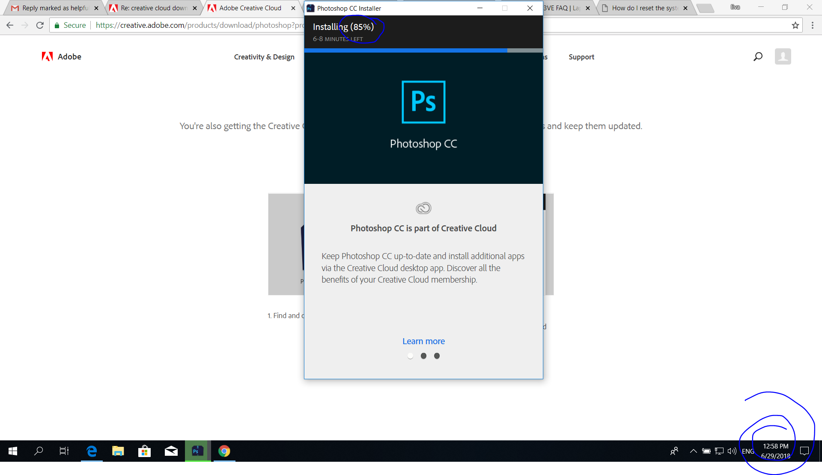
Task: Click the Photoshop Ps logo in installer
Action: pyautogui.click(x=423, y=102)
